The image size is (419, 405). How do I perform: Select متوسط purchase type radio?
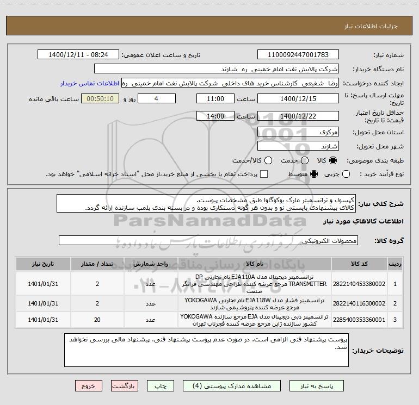pos(313,174)
